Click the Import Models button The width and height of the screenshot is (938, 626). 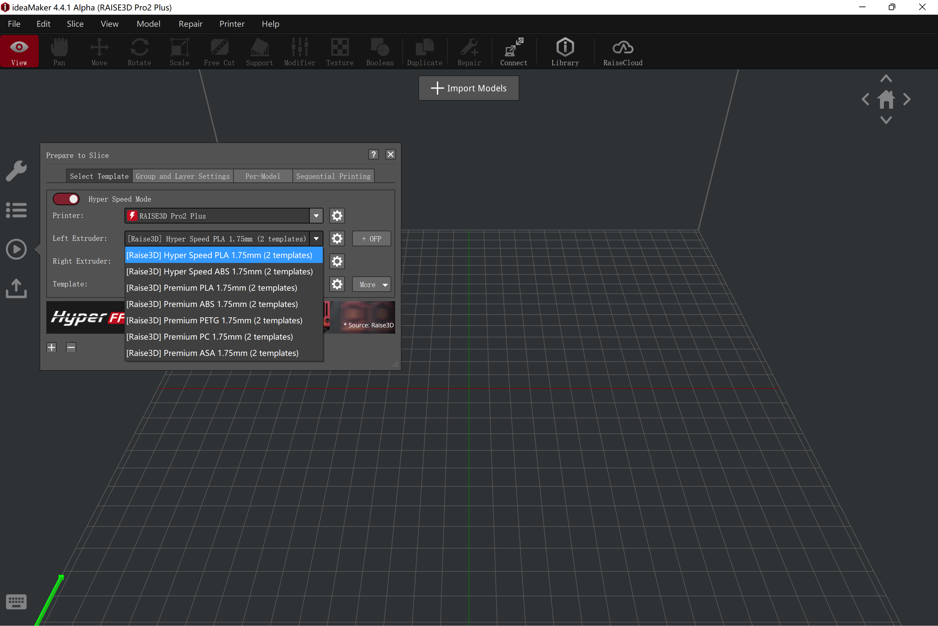coord(469,88)
